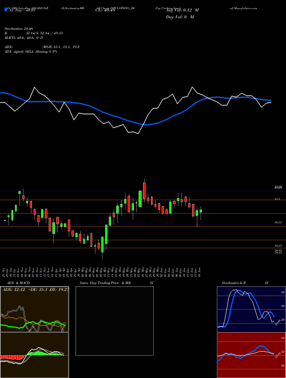The height and width of the screenshot is (378, 286).
Task: Click the 'Stochastics: 24.46' reading
Action: [18, 29]
